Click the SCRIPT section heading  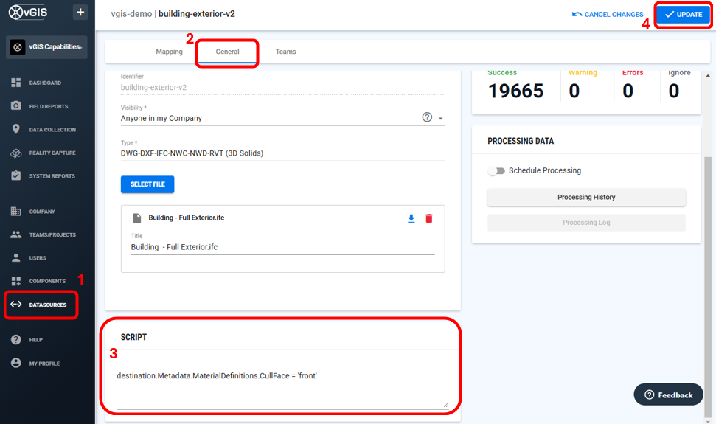pyautogui.click(x=133, y=337)
